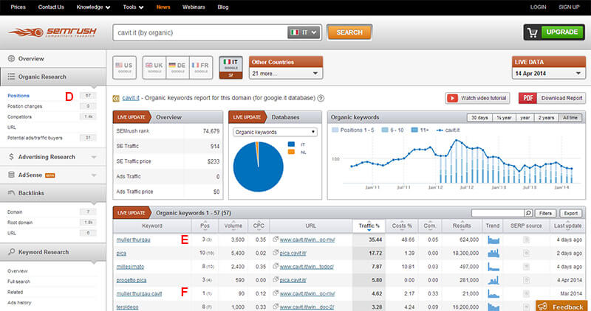The image size is (591, 311).
Task: Click the Overview sidebar globe icon
Action: [x=11, y=59]
